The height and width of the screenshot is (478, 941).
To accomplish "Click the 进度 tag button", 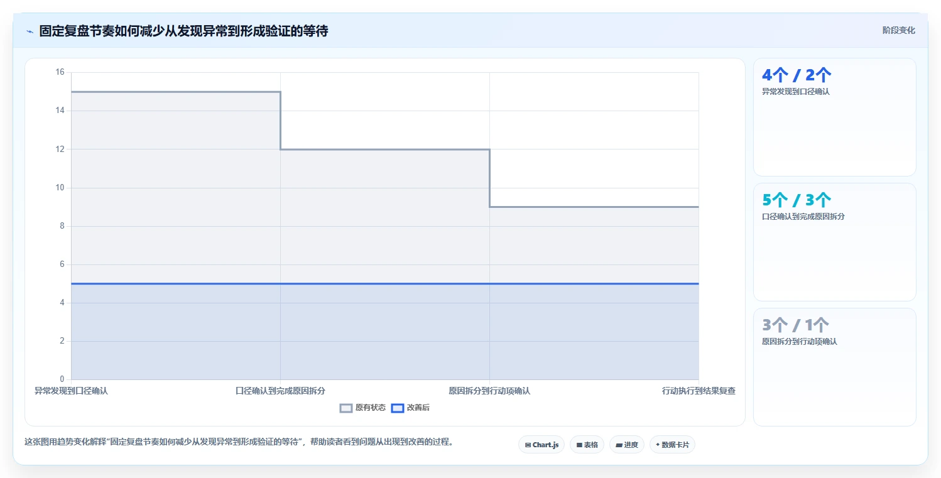I will pos(627,445).
